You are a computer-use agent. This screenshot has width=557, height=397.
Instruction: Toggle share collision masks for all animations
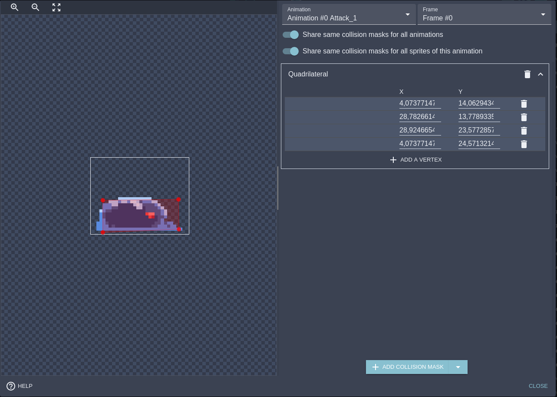point(290,35)
